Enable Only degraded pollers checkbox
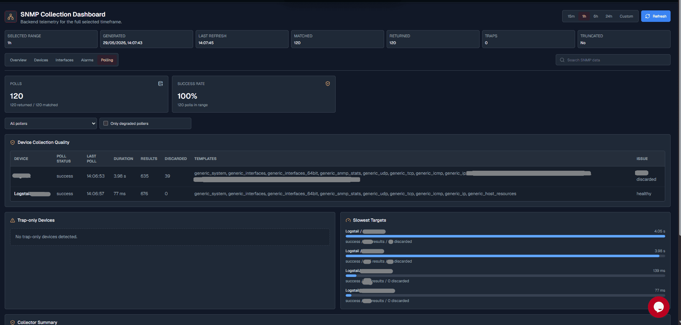681x325 pixels. point(106,123)
